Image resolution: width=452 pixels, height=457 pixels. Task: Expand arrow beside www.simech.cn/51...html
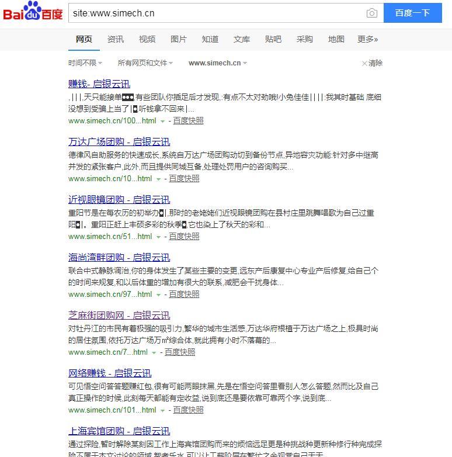tap(158, 237)
